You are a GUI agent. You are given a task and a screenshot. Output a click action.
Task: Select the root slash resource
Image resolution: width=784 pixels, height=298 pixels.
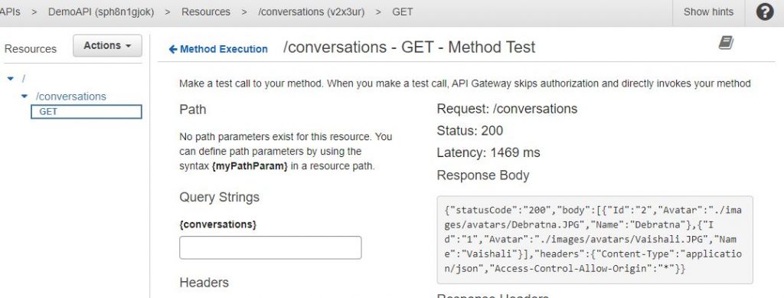tap(22, 78)
